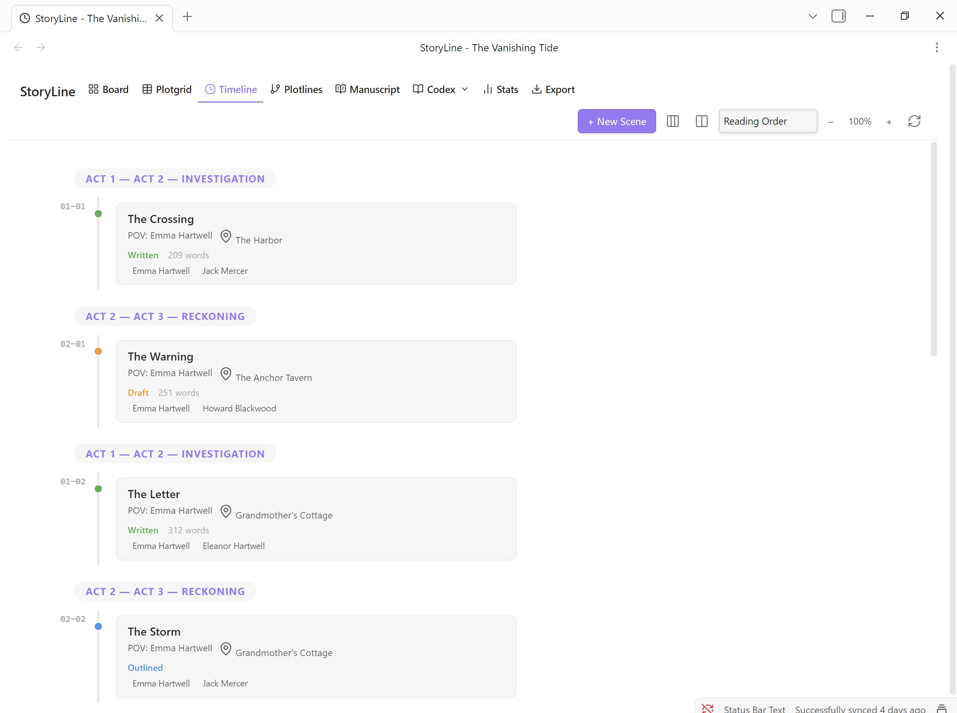Open The Letter scene title

click(x=153, y=494)
